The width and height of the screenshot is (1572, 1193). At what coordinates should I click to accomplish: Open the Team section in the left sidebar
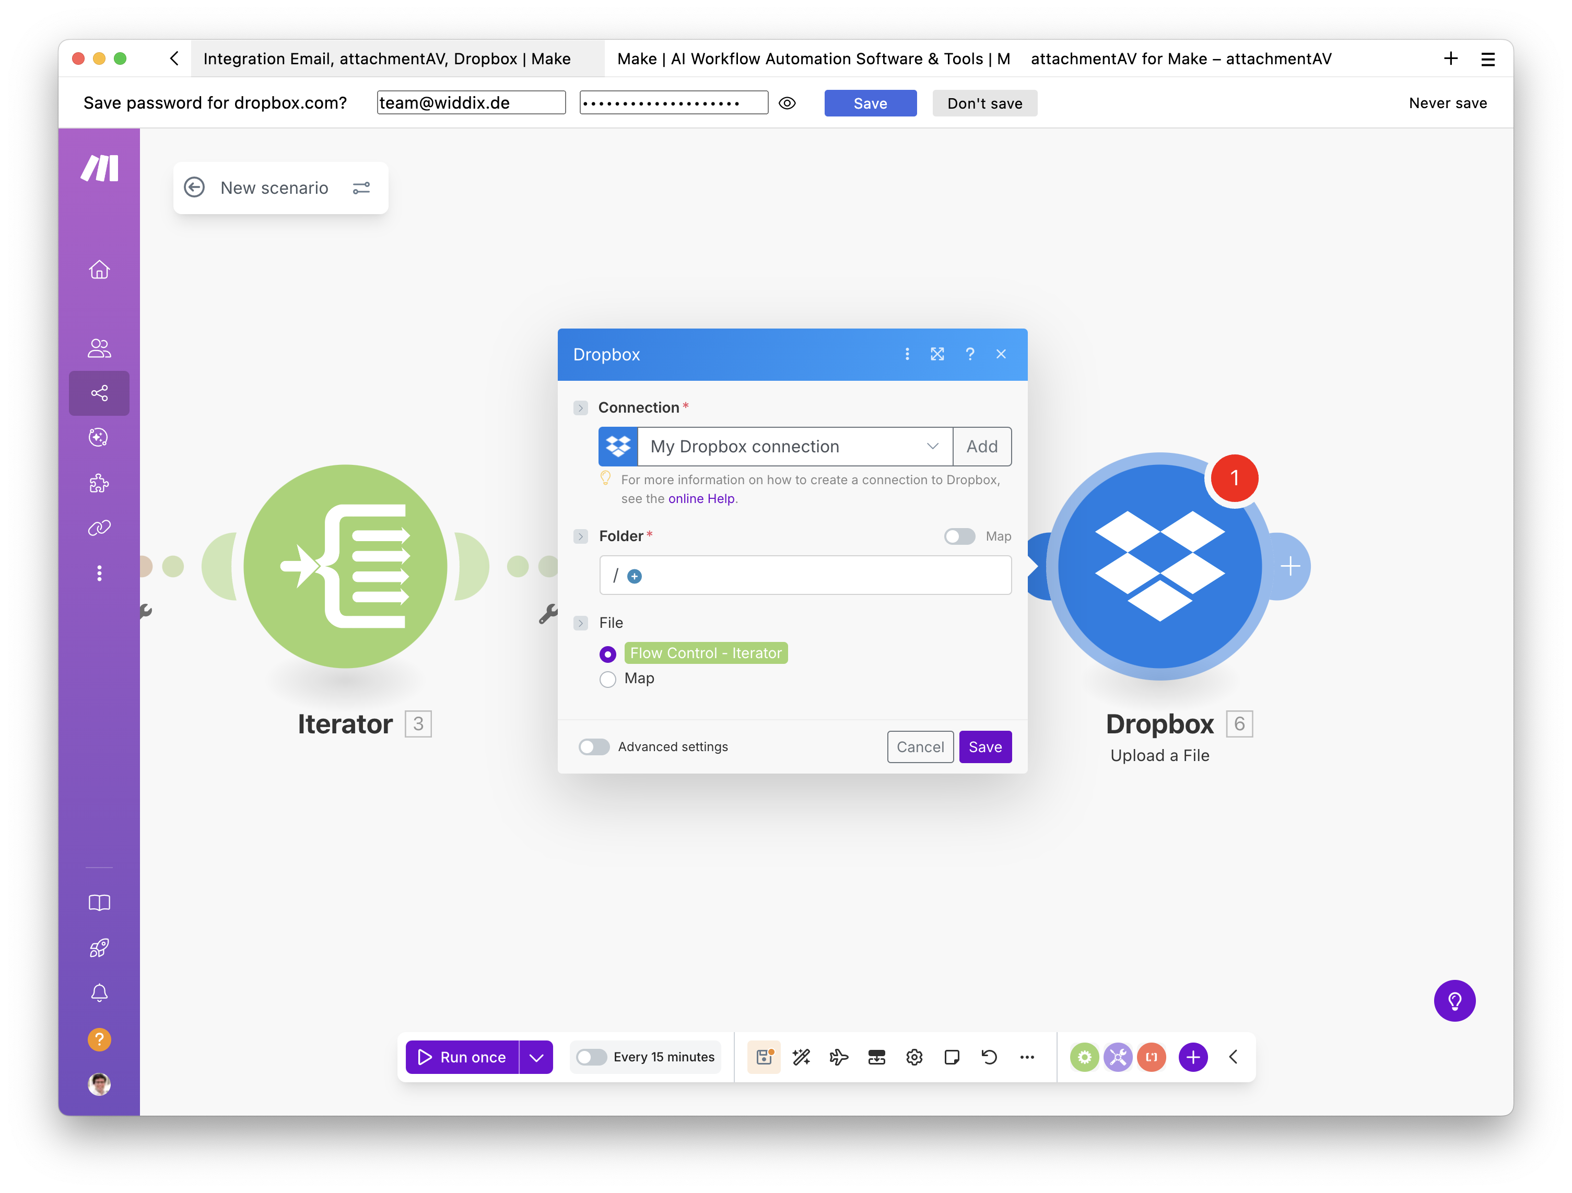click(x=99, y=348)
